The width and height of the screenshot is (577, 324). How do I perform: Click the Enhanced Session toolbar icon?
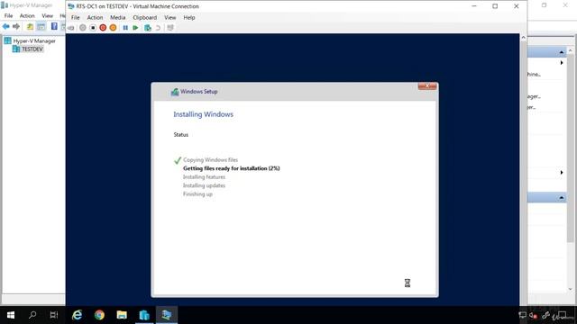(x=170, y=28)
